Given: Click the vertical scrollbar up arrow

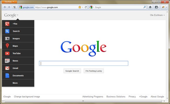Looking at the screenshot, I should 167,12.
